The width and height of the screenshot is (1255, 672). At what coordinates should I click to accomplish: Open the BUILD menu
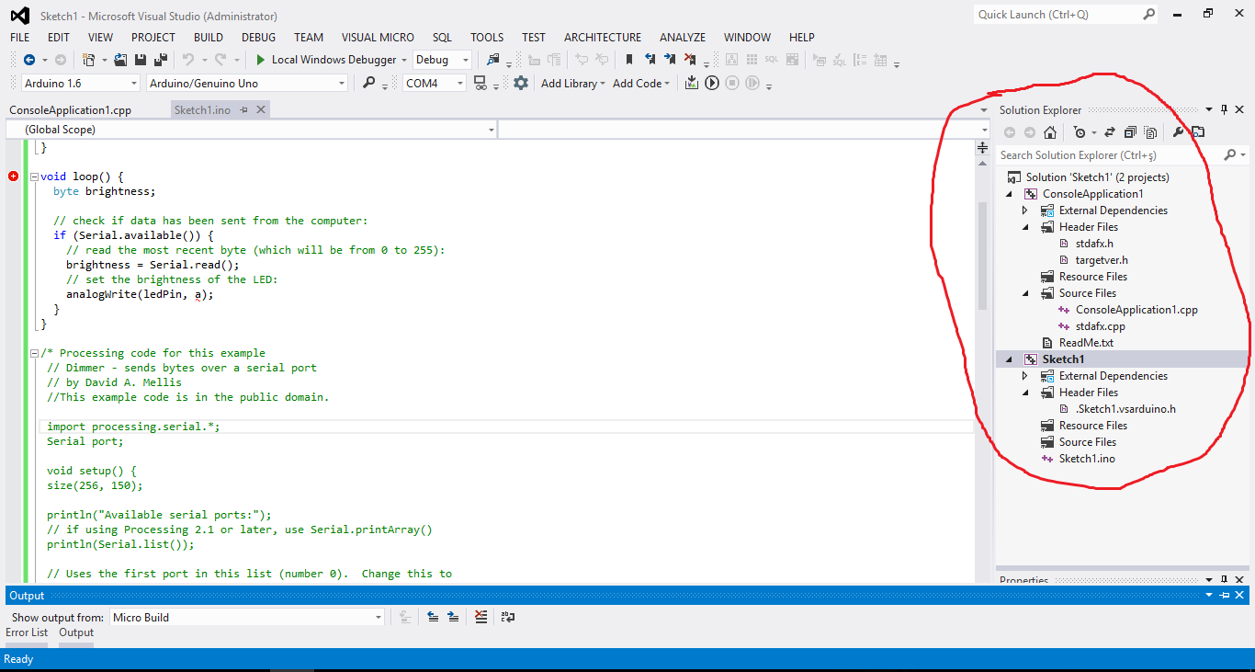click(209, 38)
